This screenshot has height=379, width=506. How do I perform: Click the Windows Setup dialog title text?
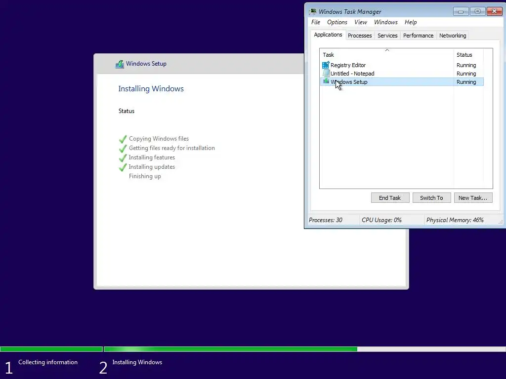click(x=146, y=64)
